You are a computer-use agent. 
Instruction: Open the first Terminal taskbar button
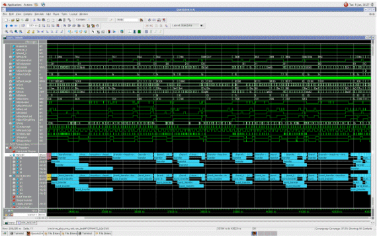17,233
